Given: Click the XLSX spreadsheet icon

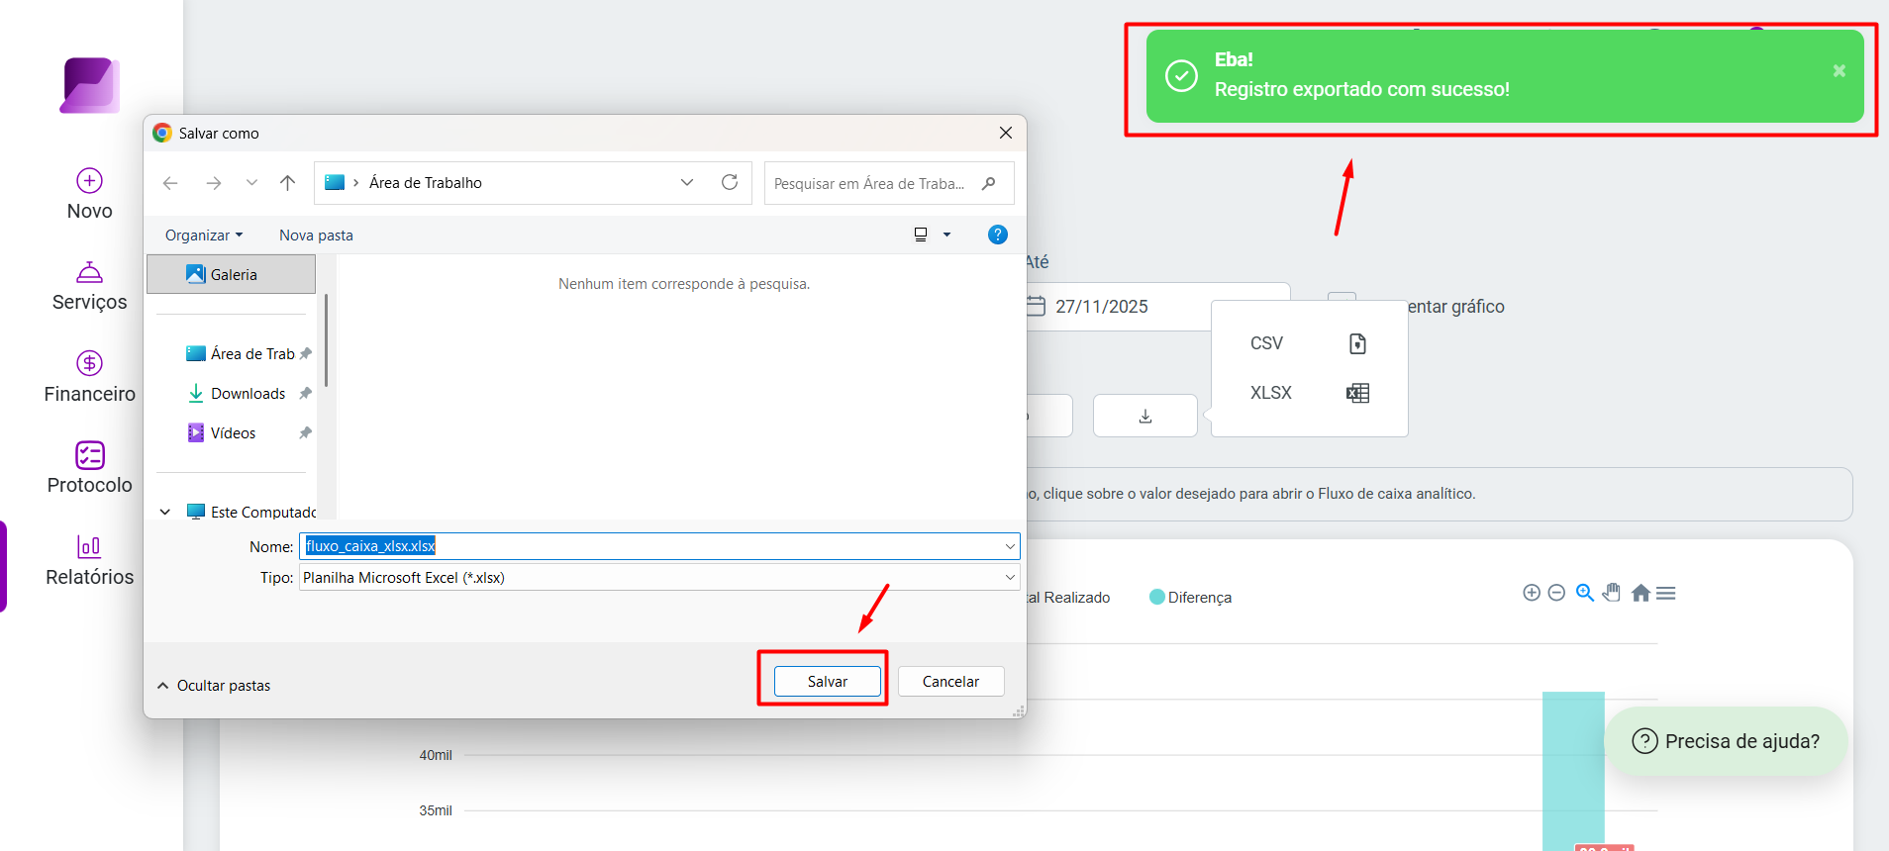Looking at the screenshot, I should click(1357, 393).
